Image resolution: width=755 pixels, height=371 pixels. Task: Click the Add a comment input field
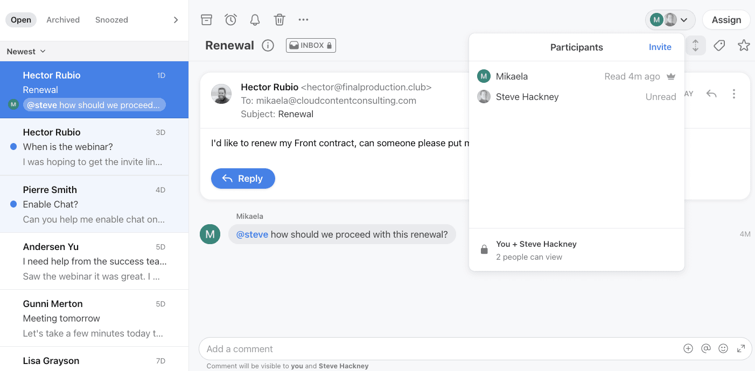coord(442,349)
